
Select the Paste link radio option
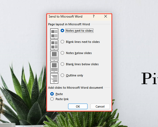coord(52,99)
